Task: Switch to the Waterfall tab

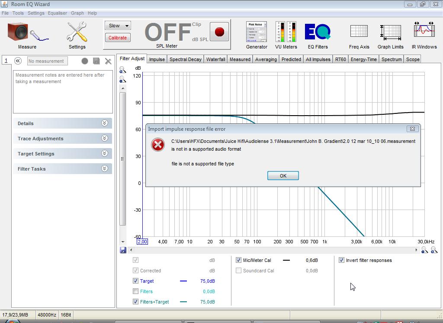Action: [x=215, y=59]
